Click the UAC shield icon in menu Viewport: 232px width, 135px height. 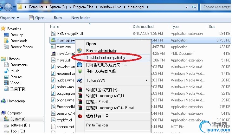click(x=80, y=51)
